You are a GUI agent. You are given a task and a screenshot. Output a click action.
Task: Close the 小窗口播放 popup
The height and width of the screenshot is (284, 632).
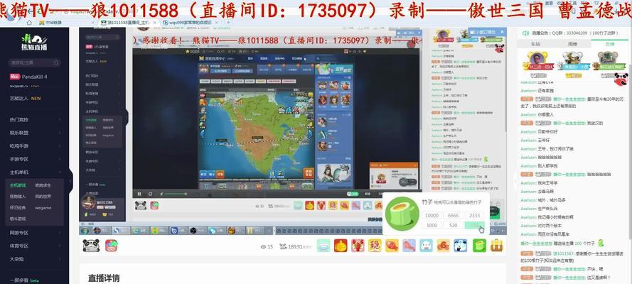click(x=502, y=31)
